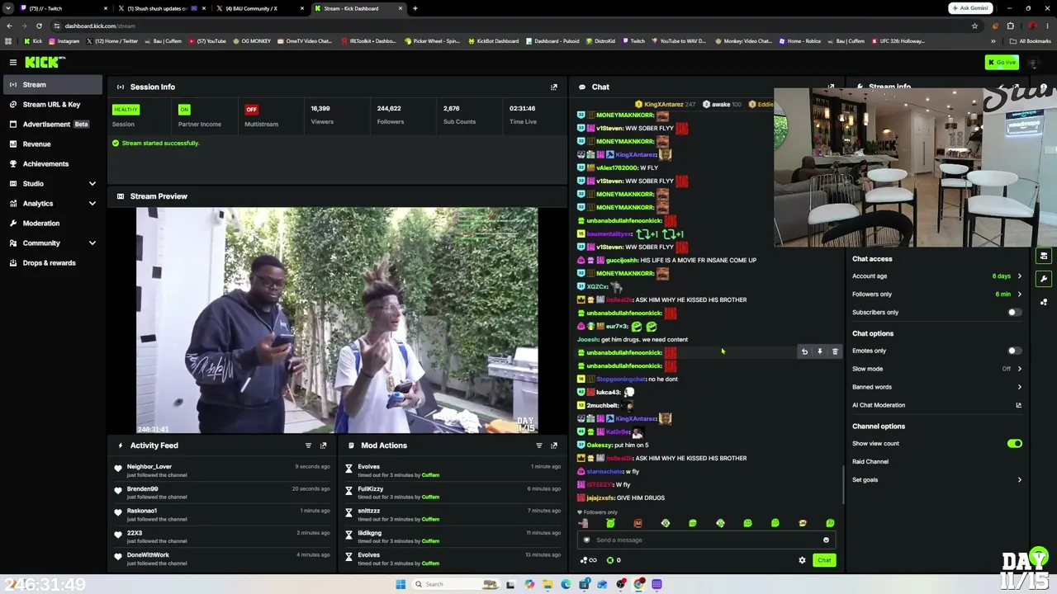Disable Show view count toggle
Viewport: 1057px width, 594px height.
point(1014,444)
